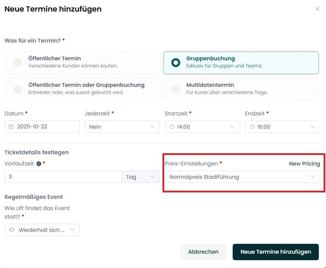Click the clock icon in Endzeit field
The width and height of the screenshot is (326, 268).
click(x=252, y=127)
